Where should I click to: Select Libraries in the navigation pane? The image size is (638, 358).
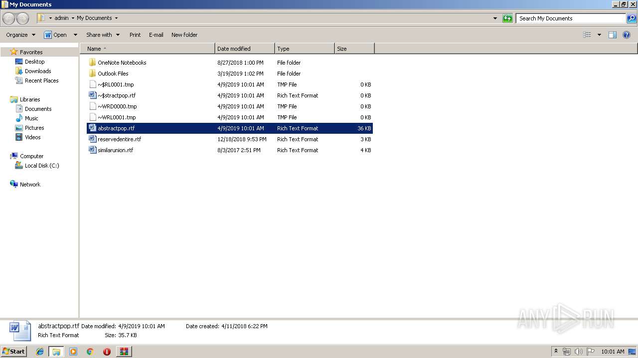click(30, 99)
